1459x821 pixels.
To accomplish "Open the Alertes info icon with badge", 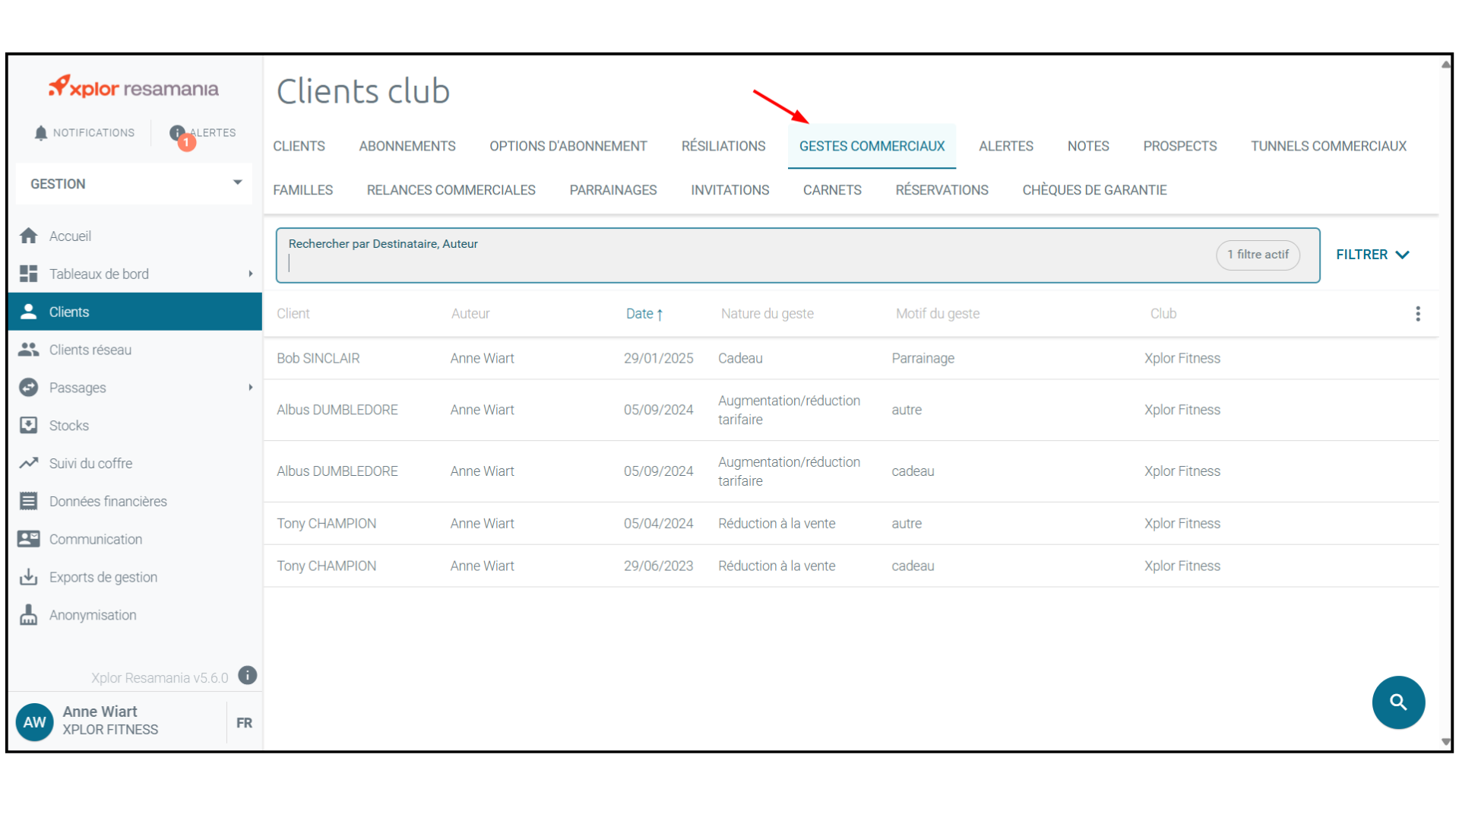I will point(178,133).
